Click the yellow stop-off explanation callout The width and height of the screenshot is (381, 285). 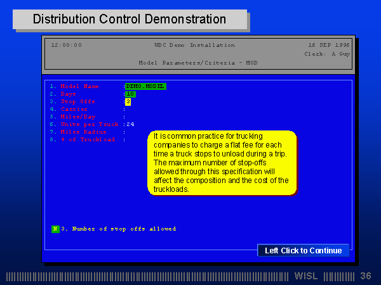pyautogui.click(x=222, y=163)
